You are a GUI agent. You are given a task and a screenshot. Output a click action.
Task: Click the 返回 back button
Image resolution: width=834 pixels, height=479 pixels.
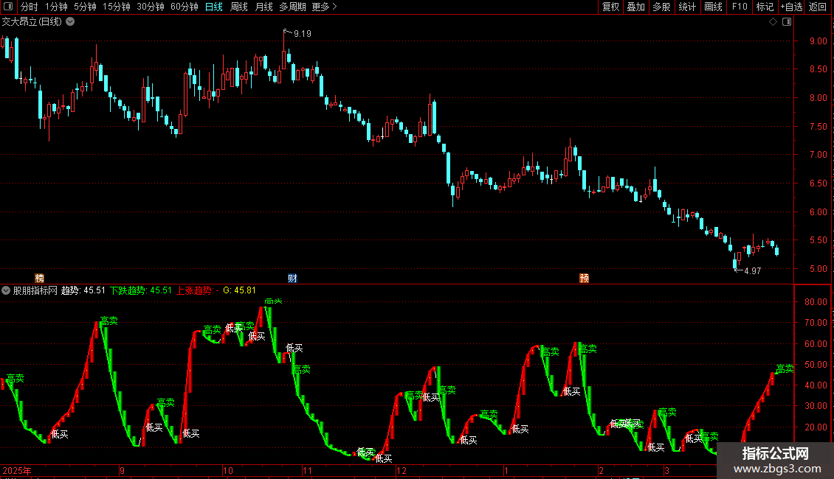[x=818, y=7]
